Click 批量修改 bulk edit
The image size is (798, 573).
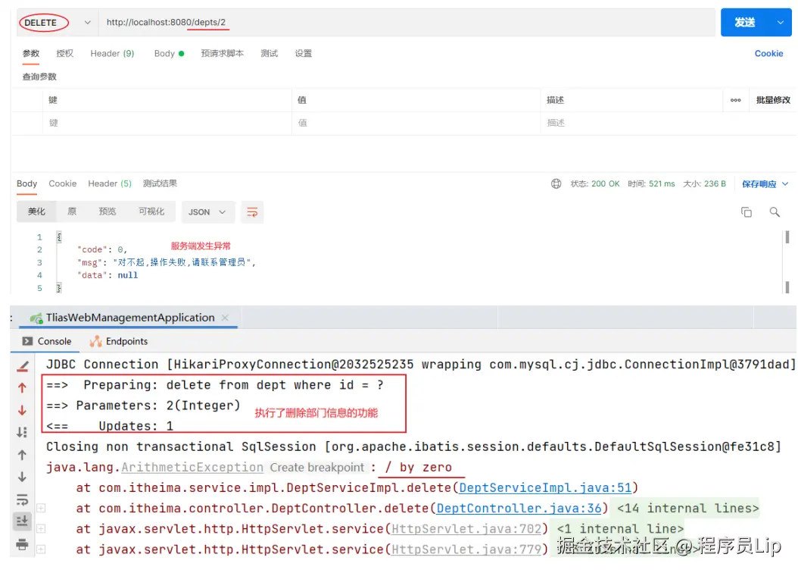pyautogui.click(x=773, y=100)
